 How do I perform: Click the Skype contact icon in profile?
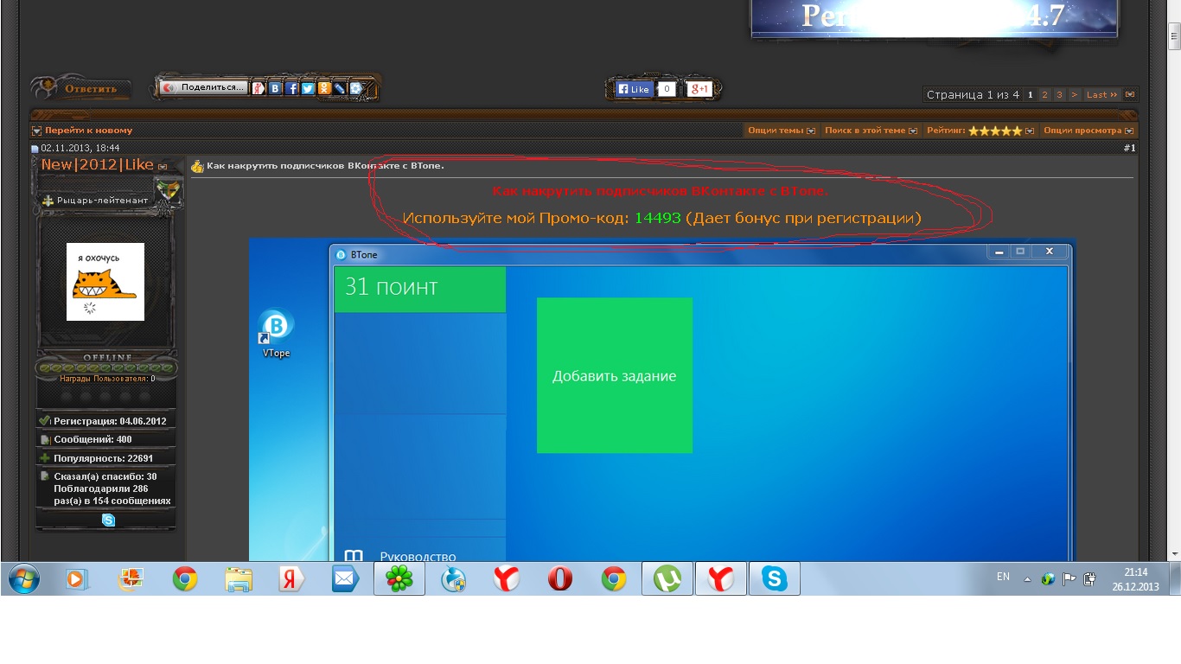tap(108, 520)
